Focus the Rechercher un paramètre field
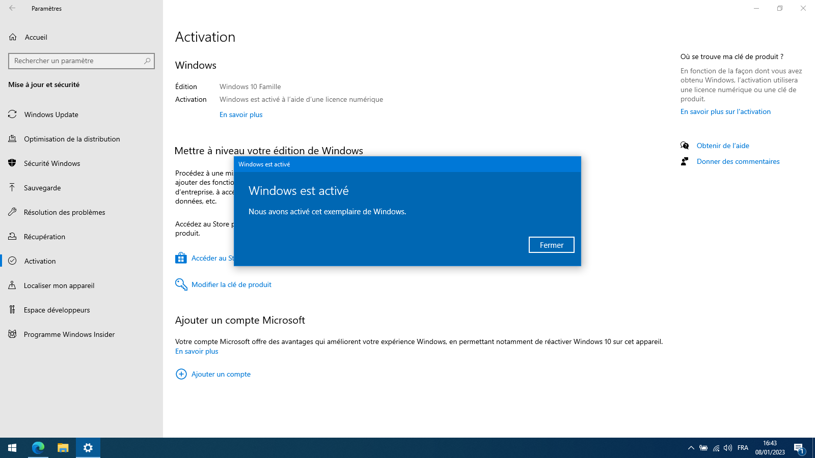The image size is (815, 458). pyautogui.click(x=81, y=61)
